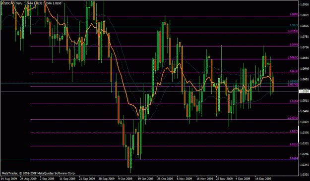Select the 1.0268 level label
This screenshot has width=310, height=181.
[x=294, y=158]
